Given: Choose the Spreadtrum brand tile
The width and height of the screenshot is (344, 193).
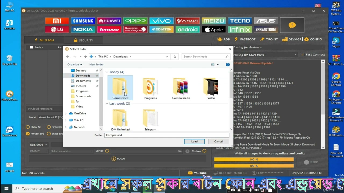Looking at the screenshot, I should (x=266, y=29).
